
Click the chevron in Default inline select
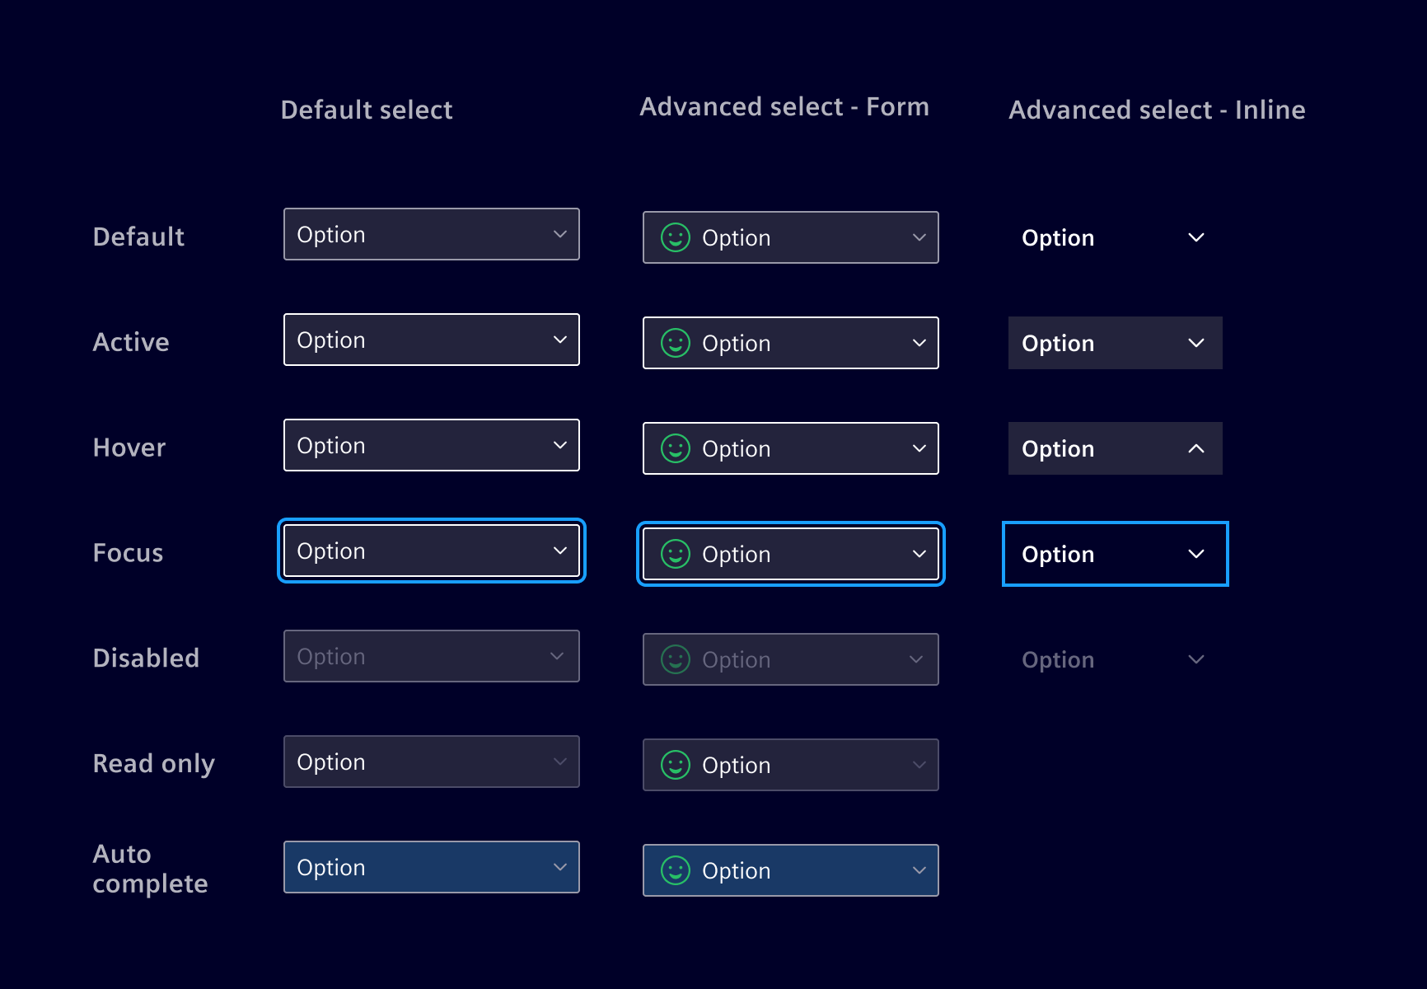pyautogui.click(x=1196, y=237)
